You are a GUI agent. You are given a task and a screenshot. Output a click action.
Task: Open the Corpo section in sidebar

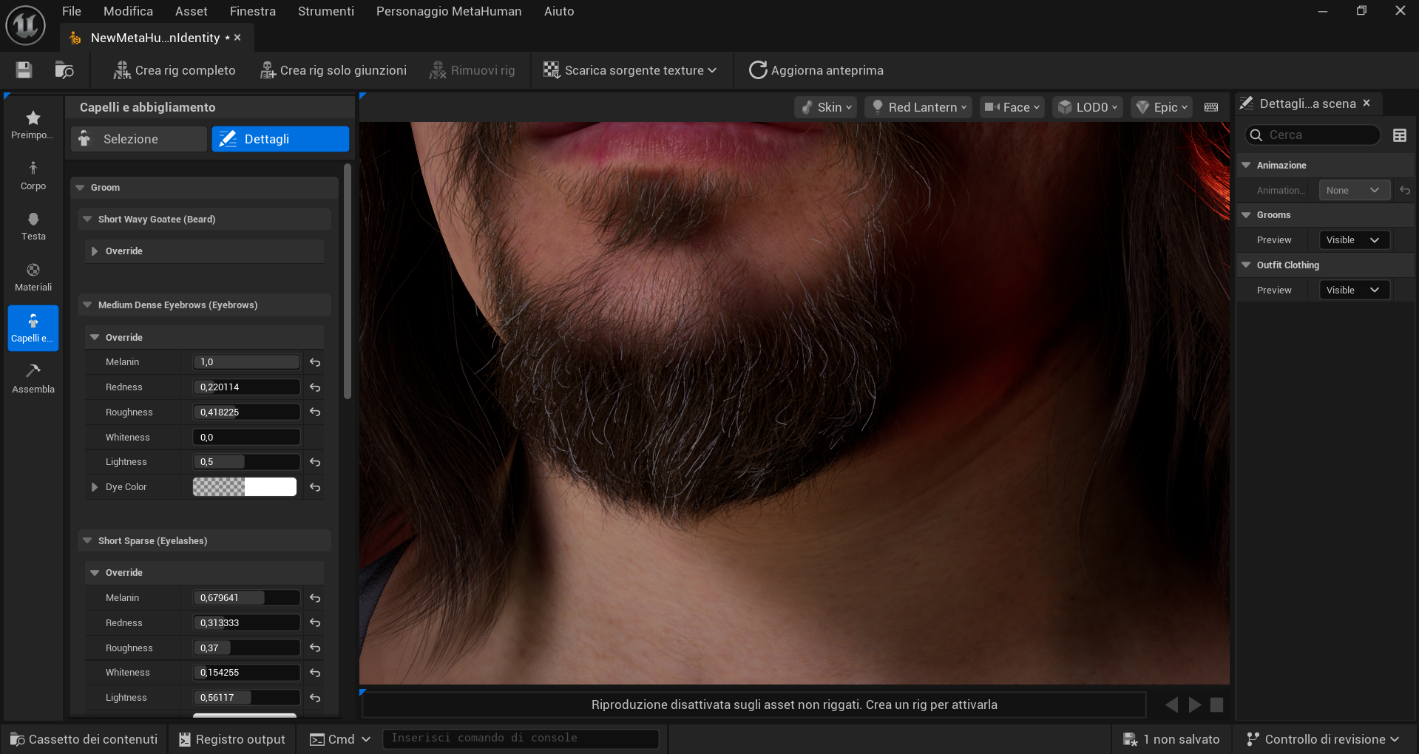tap(33, 176)
